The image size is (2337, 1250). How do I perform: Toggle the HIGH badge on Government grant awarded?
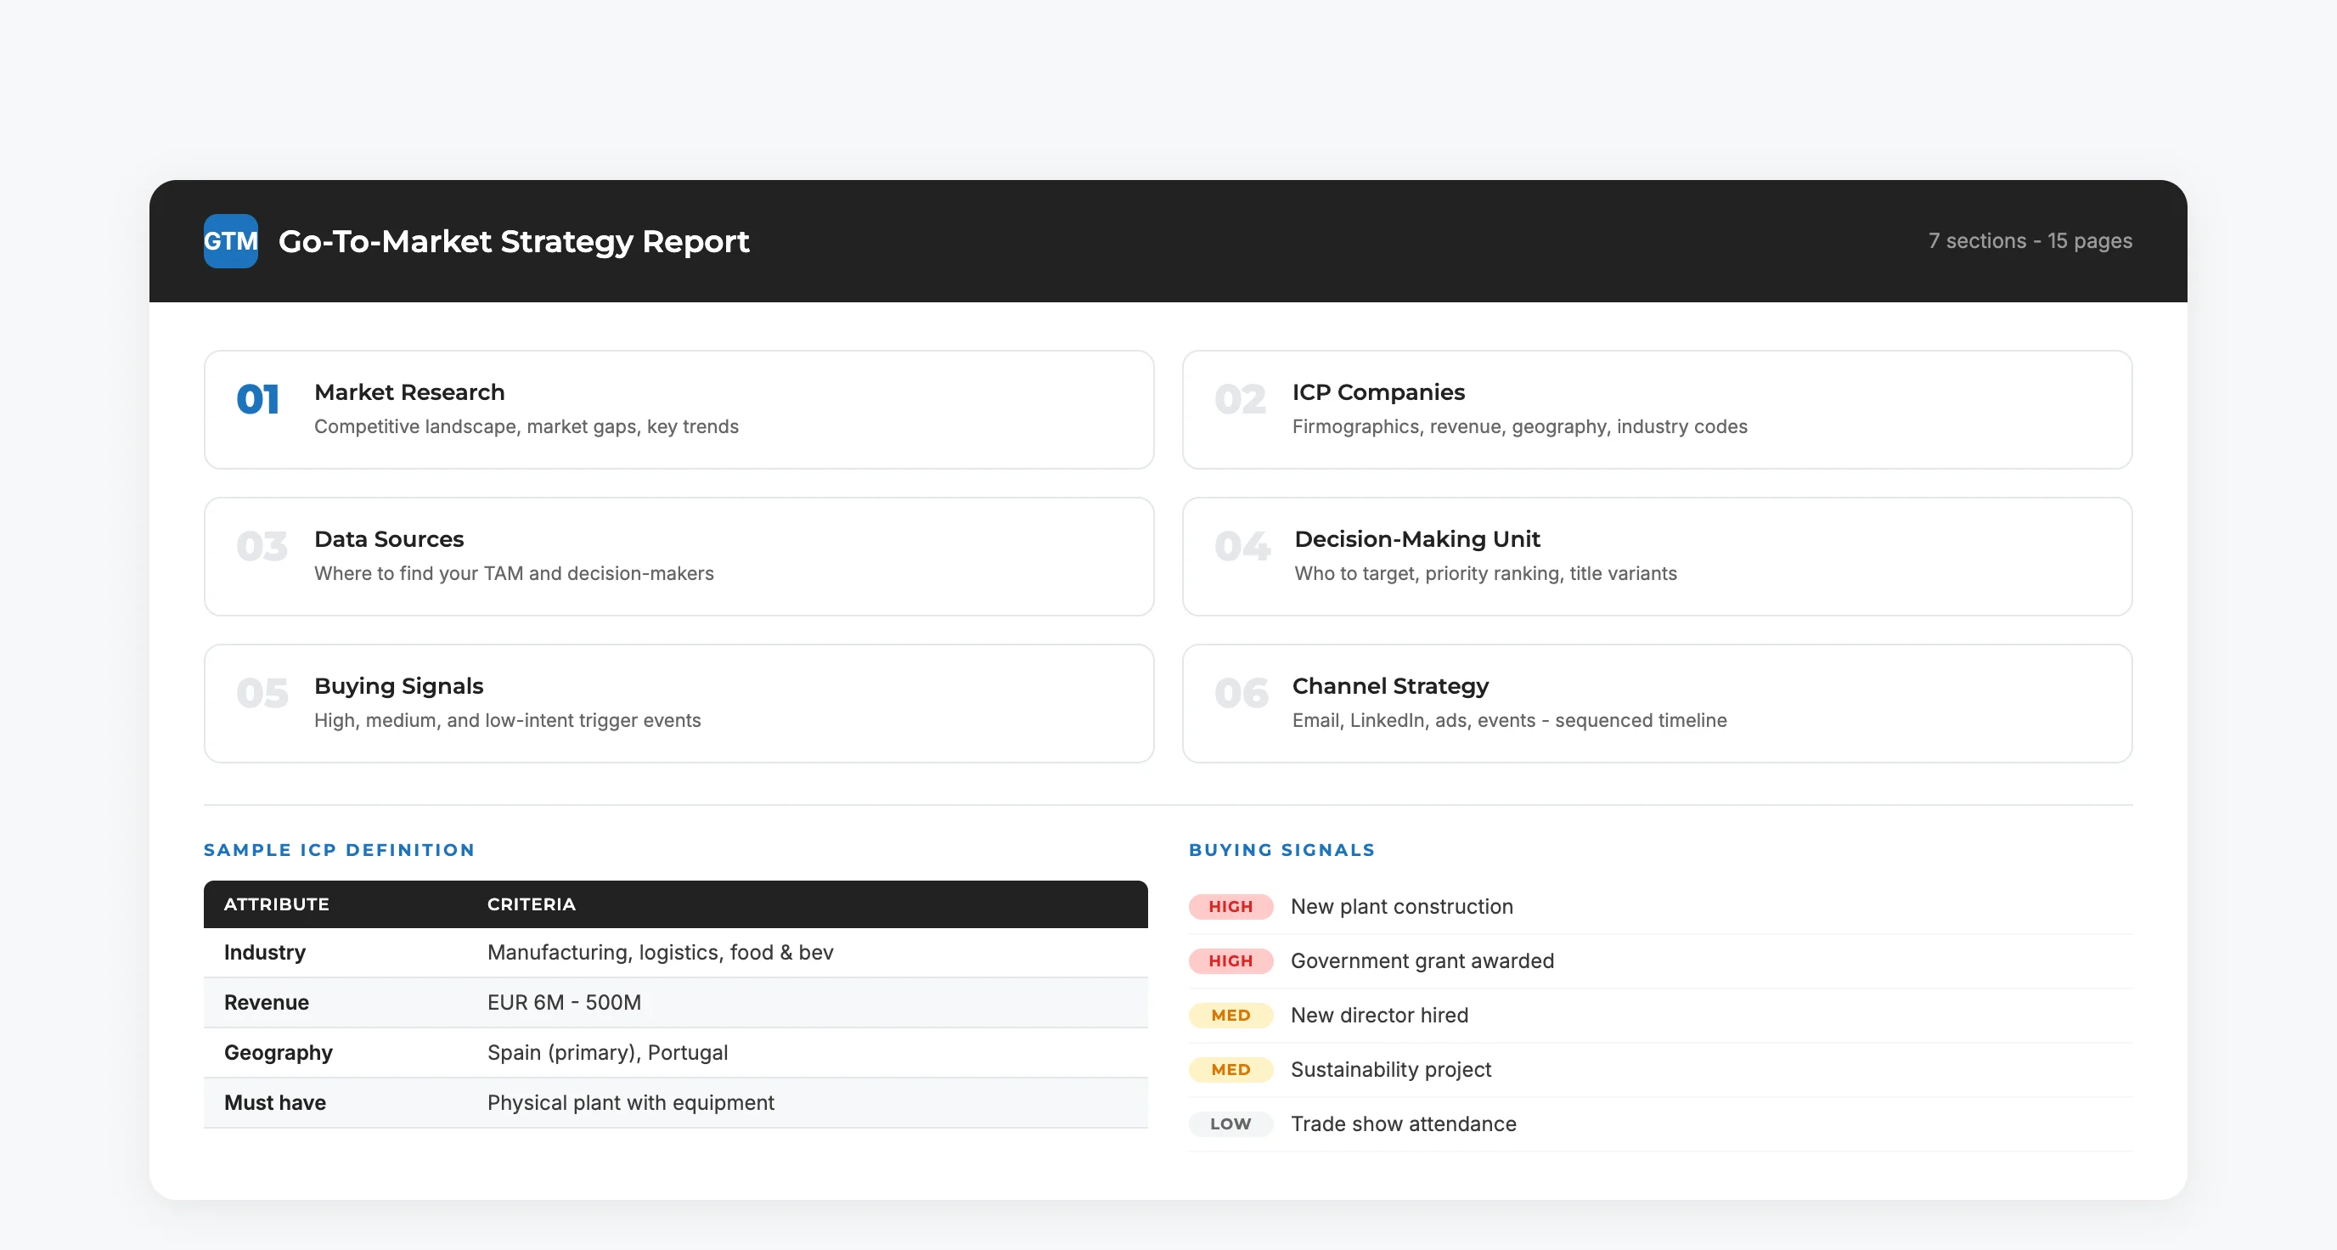click(1230, 960)
